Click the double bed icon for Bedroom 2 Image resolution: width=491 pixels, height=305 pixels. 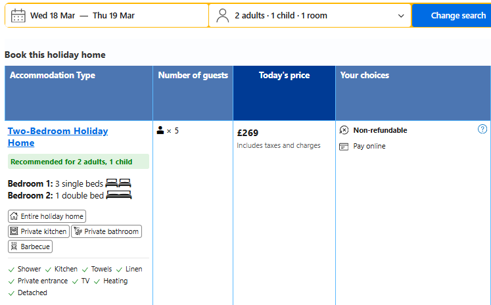pos(119,195)
